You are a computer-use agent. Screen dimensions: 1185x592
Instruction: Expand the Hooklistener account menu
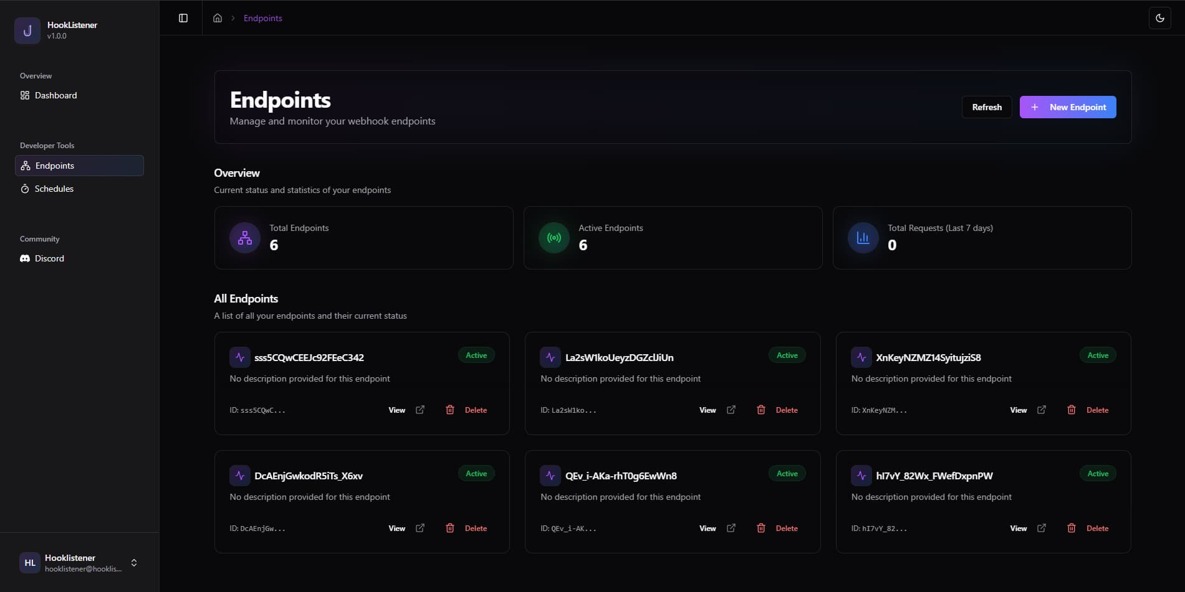[79, 563]
